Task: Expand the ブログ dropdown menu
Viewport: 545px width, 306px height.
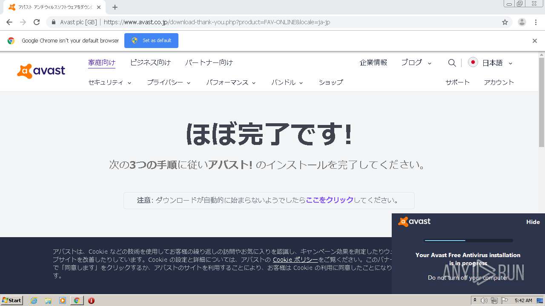Action: pos(416,62)
